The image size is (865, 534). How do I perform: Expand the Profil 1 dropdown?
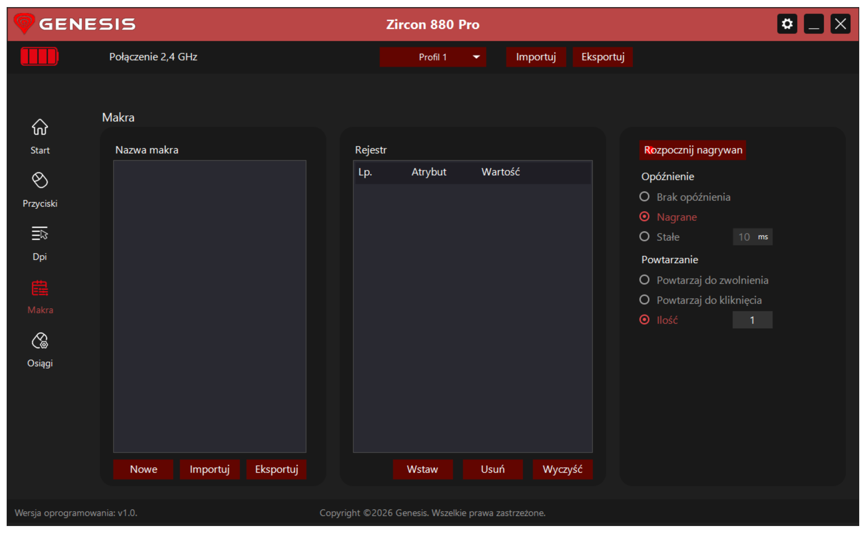[x=432, y=57]
